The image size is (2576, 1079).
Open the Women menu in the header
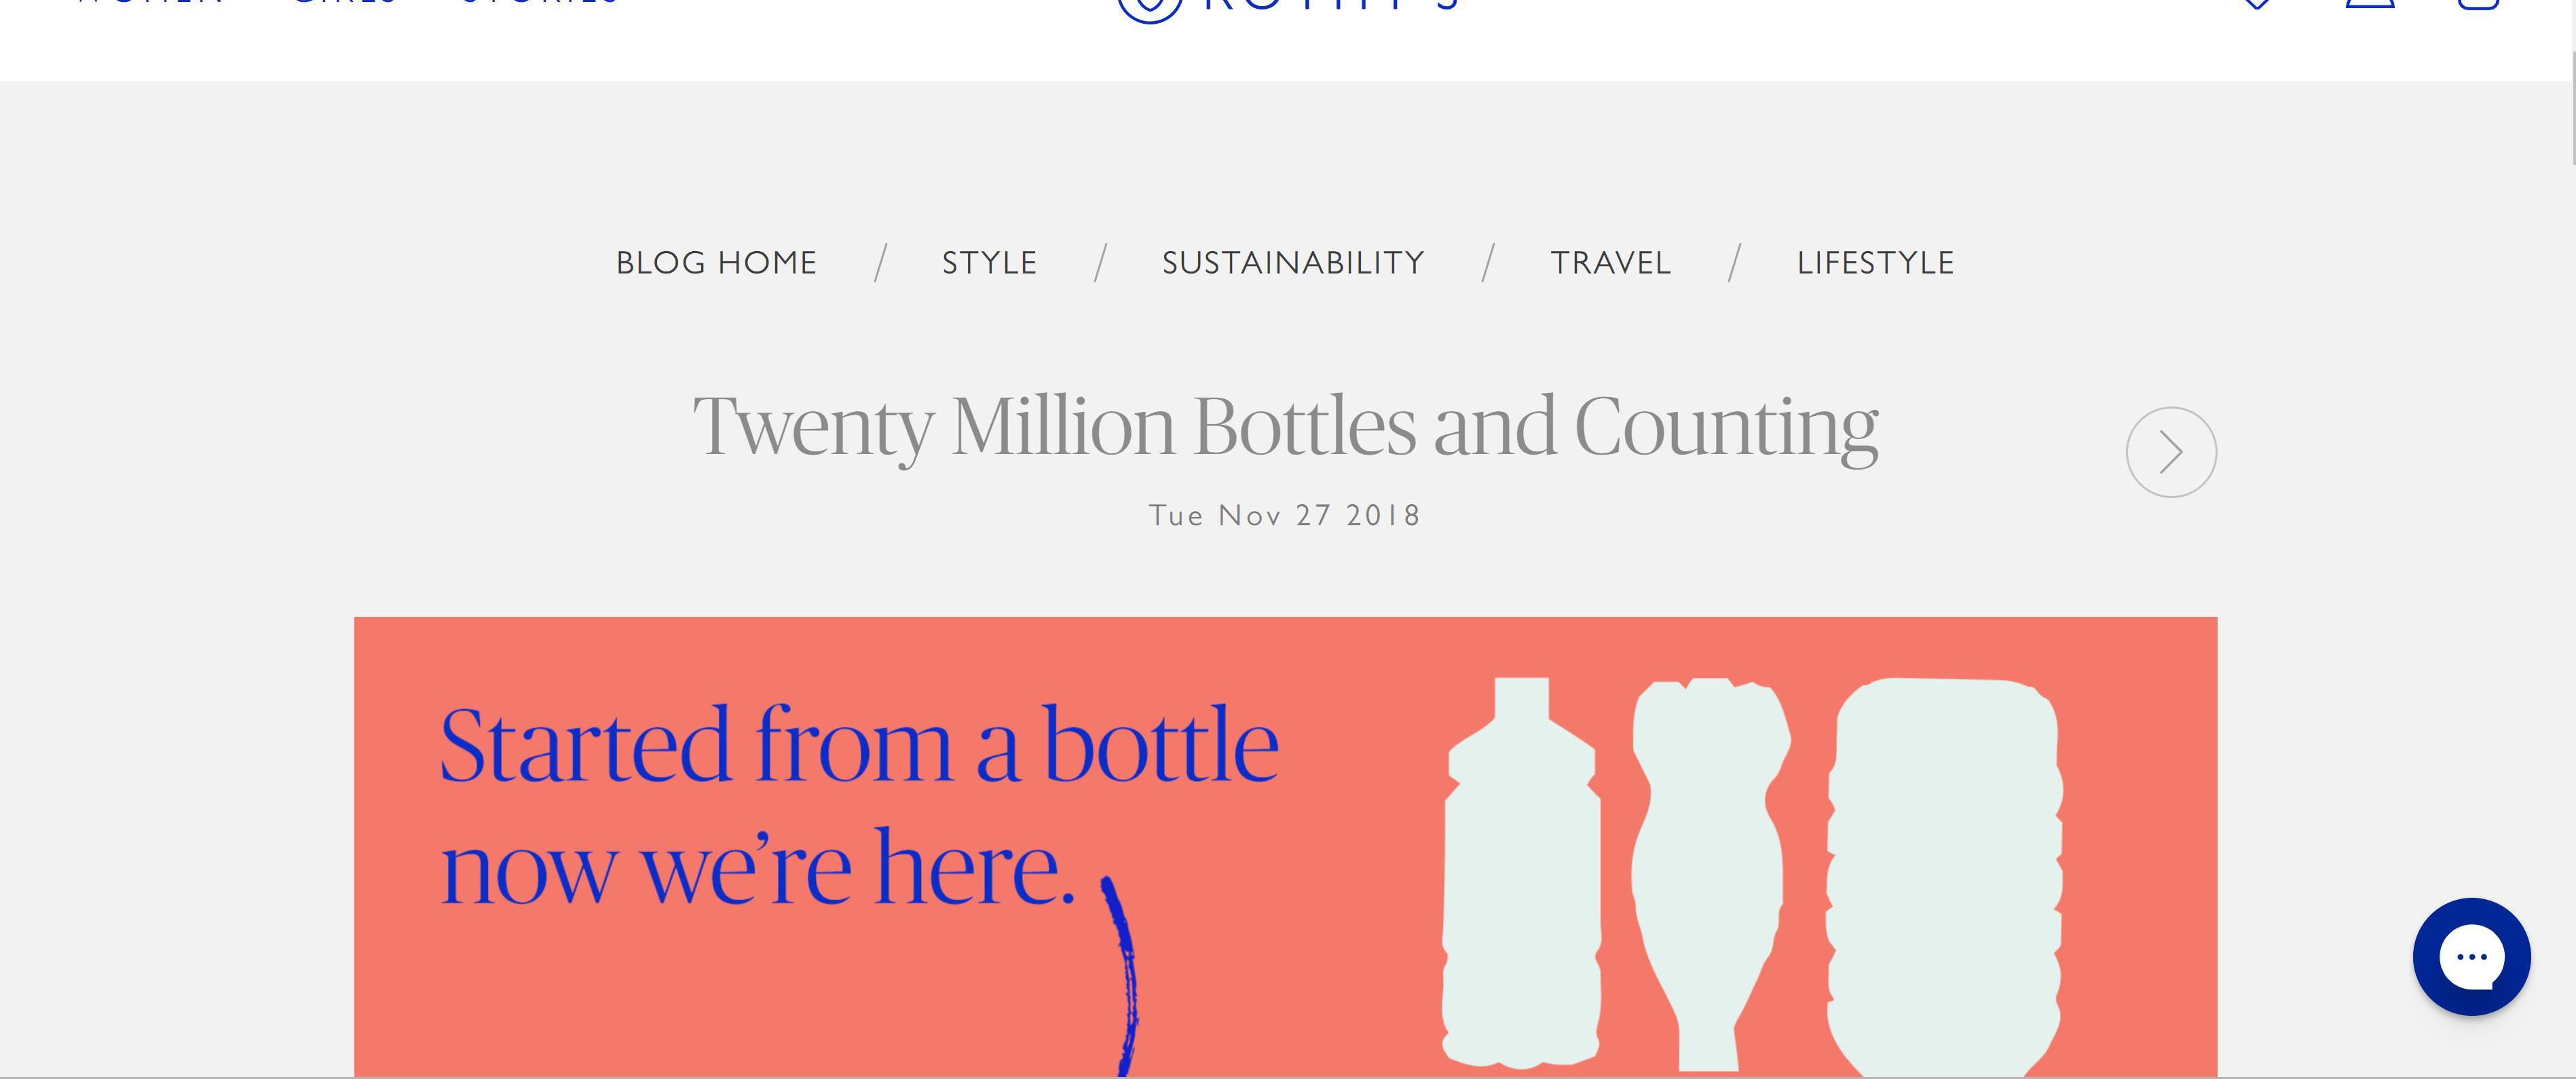tap(150, 3)
